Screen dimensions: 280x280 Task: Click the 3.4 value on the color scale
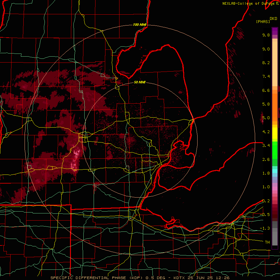tap(266, 146)
